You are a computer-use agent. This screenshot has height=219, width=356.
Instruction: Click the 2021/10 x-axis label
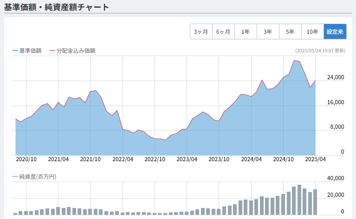[90, 159]
